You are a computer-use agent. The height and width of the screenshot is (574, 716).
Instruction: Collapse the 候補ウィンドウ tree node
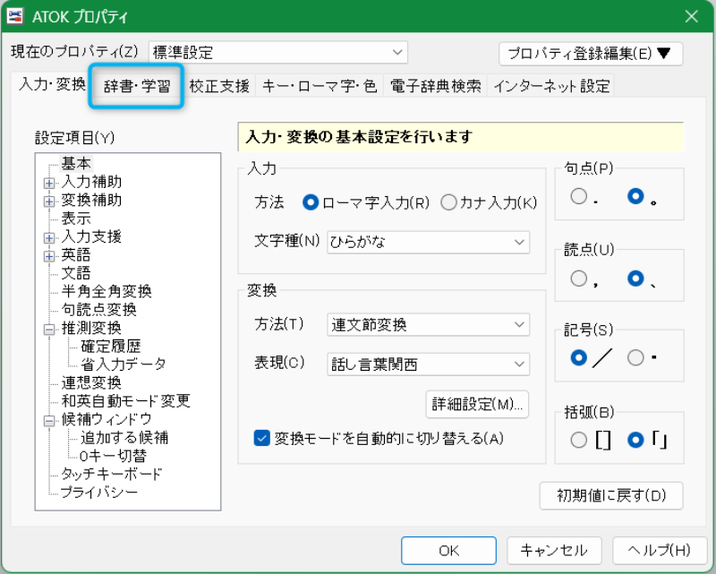(49, 421)
